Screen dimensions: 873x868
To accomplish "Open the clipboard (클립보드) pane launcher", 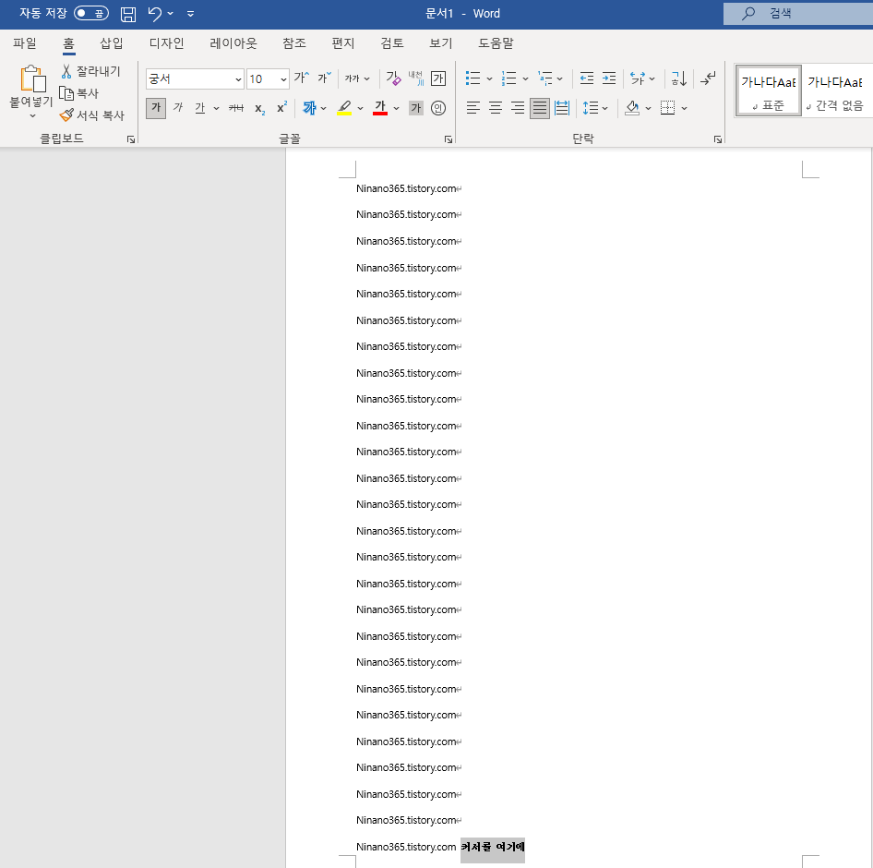I will coord(131,139).
